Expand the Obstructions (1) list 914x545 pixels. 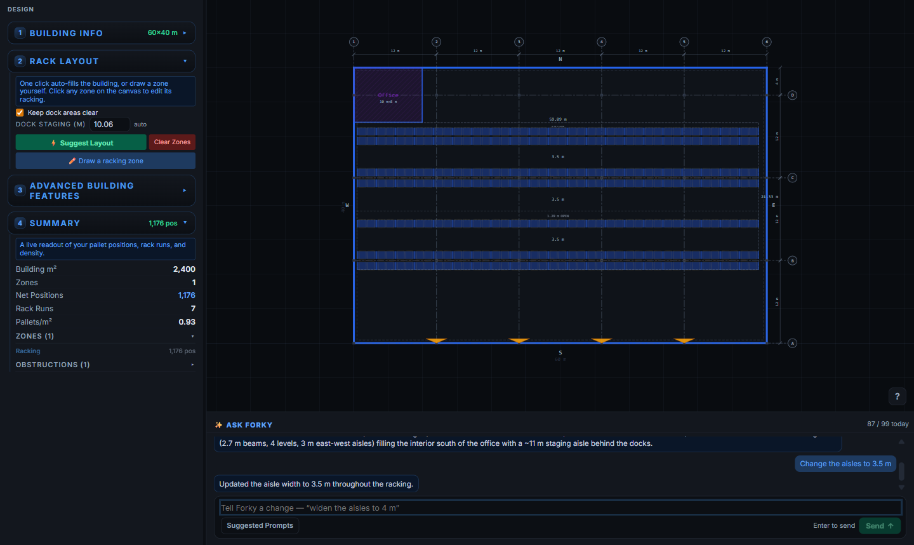click(x=192, y=365)
